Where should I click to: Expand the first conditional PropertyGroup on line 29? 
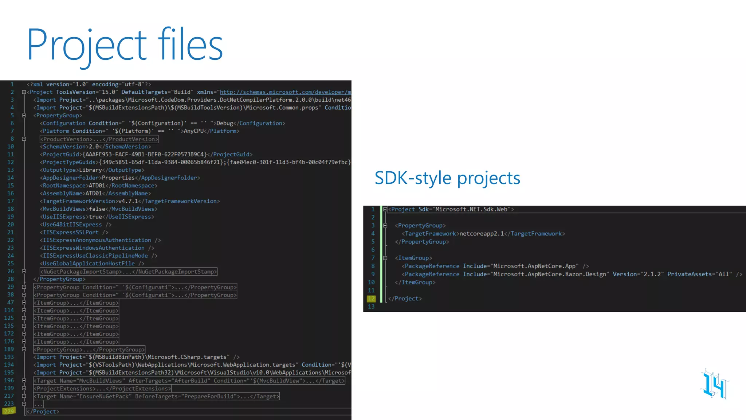pyautogui.click(x=24, y=287)
